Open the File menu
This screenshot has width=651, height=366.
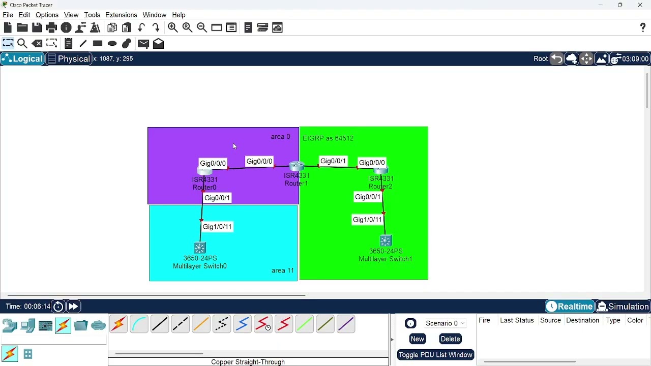coord(8,15)
